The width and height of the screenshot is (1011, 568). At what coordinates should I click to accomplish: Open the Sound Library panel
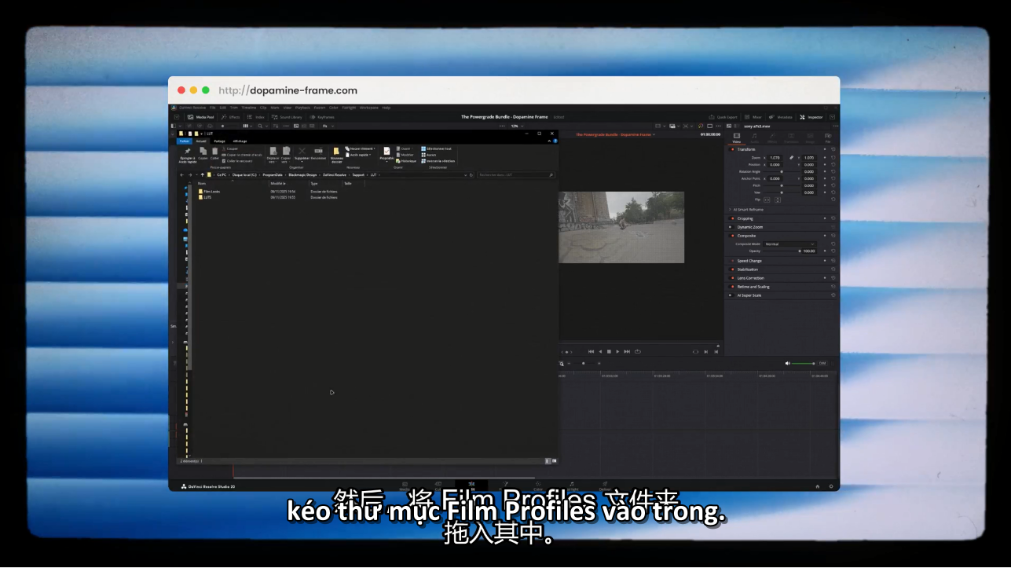(287, 117)
